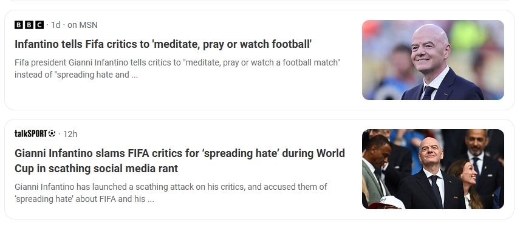Click ellipsis ending 'about FIFA and his' snippet

click(x=151, y=200)
